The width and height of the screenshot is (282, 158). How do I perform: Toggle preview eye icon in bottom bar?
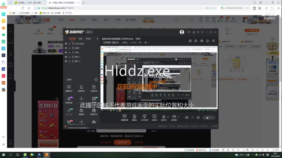pyautogui.click(x=192, y=118)
